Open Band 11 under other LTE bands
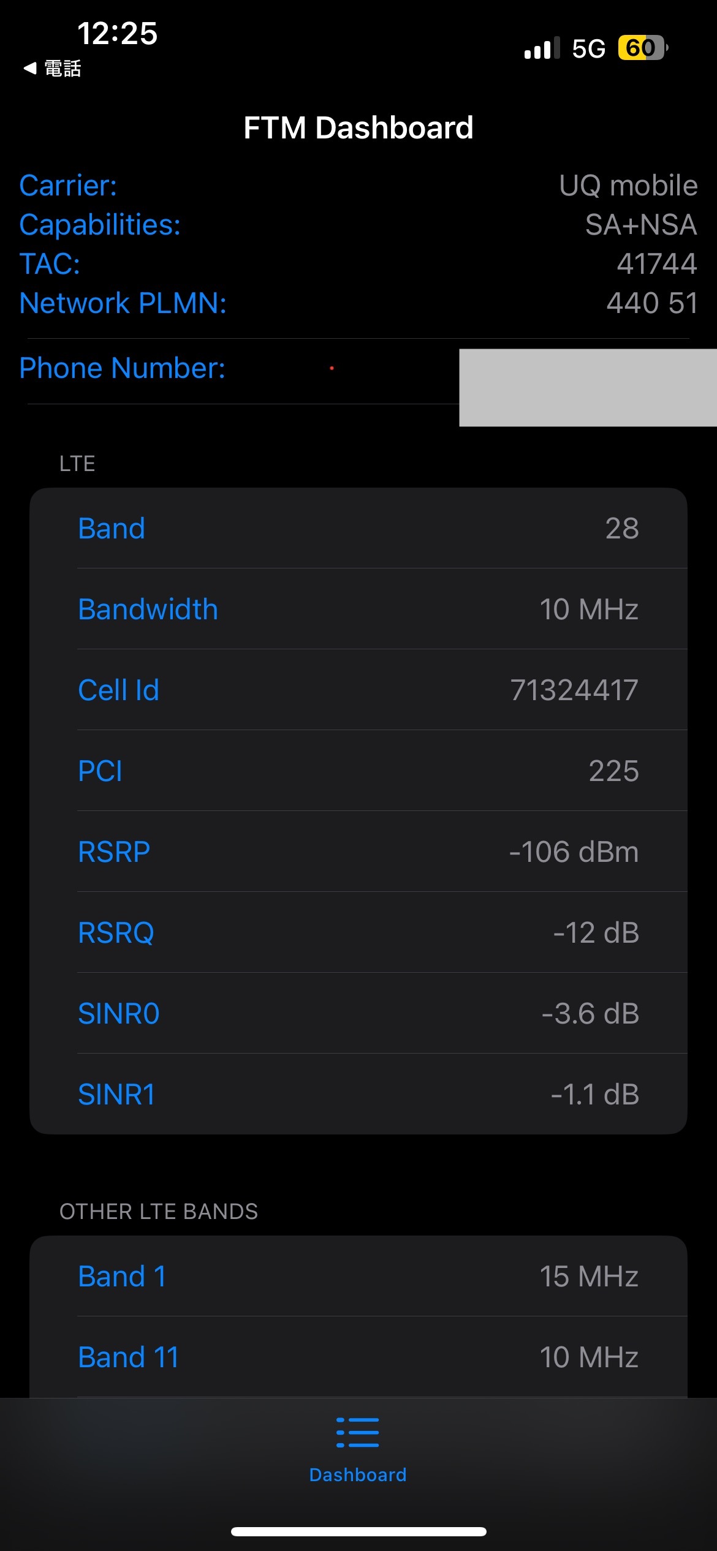This screenshot has width=717, height=1551. coord(358,1357)
